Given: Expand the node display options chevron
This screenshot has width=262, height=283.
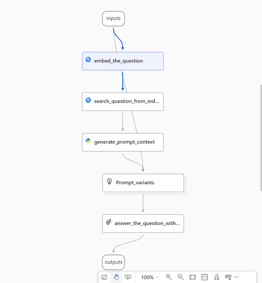Looking at the screenshot, I should (x=236, y=277).
